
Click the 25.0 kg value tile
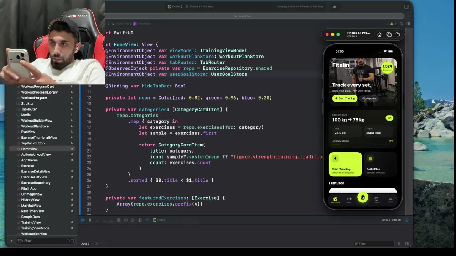pos(346,131)
